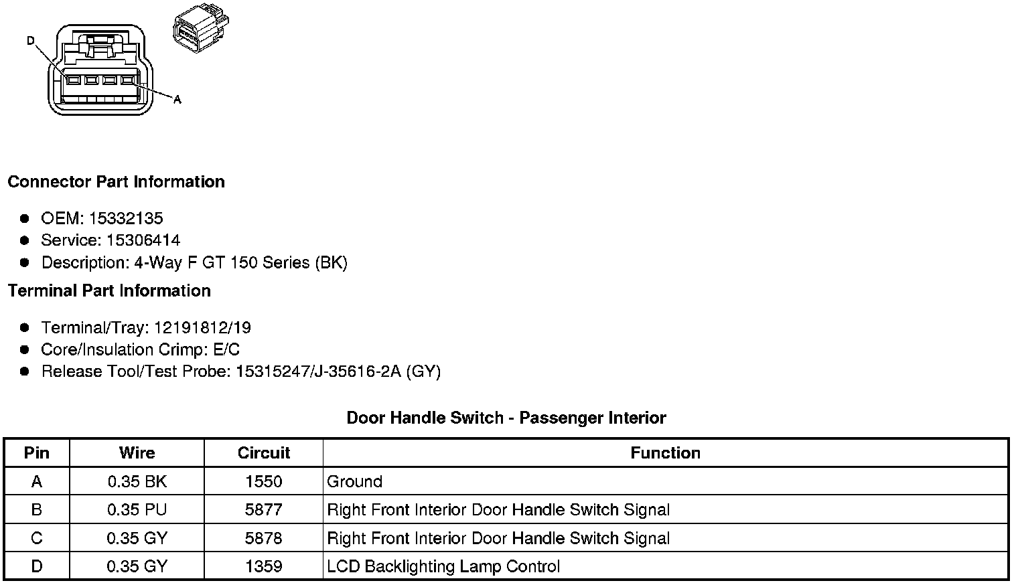The width and height of the screenshot is (1018, 585).
Task: Click the Pin column header
Action: click(37, 453)
